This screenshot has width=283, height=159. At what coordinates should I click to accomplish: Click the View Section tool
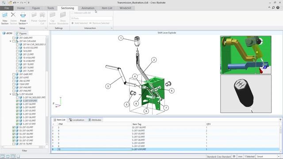pyautogui.click(x=5, y=19)
